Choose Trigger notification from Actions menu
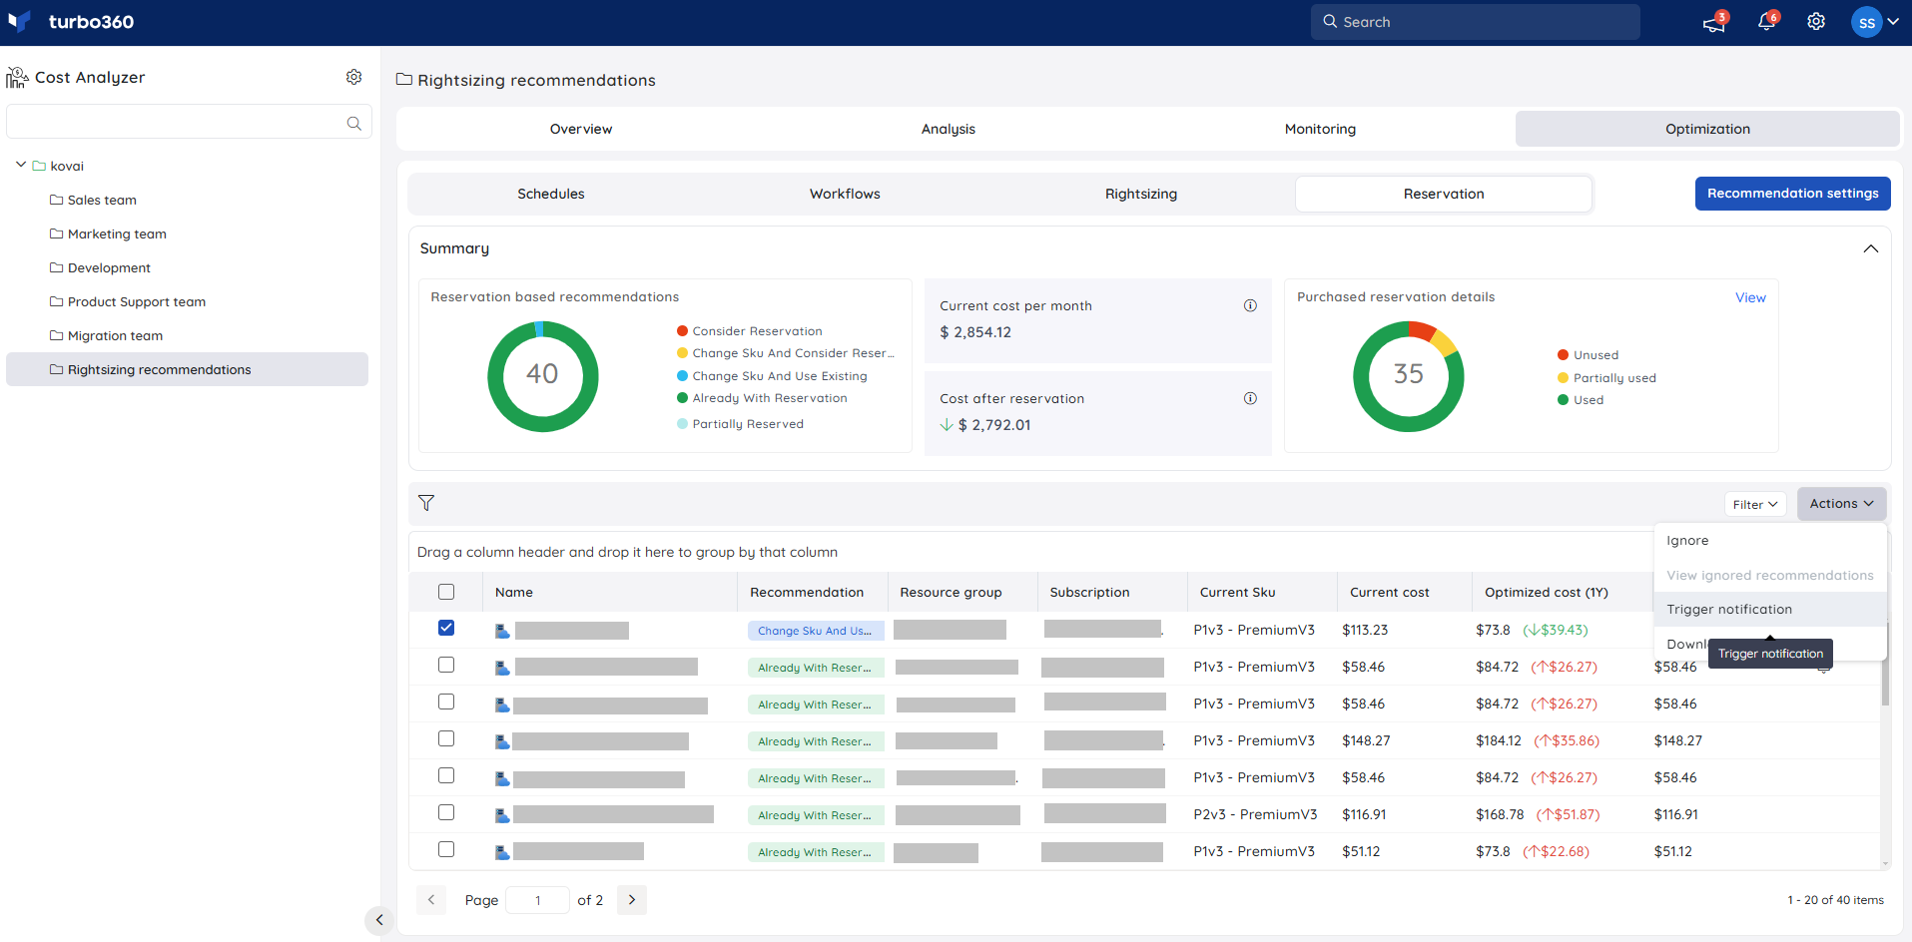Image resolution: width=1912 pixels, height=942 pixels. 1770,610
